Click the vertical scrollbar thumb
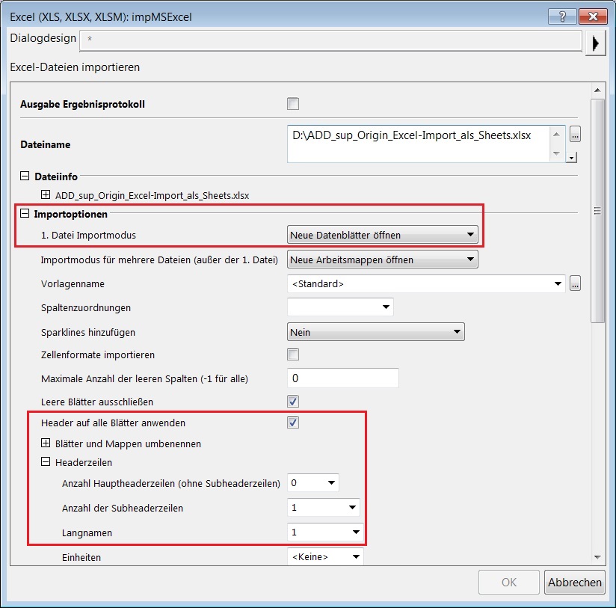Viewport: 616px width, 608px height. pyautogui.click(x=597, y=211)
